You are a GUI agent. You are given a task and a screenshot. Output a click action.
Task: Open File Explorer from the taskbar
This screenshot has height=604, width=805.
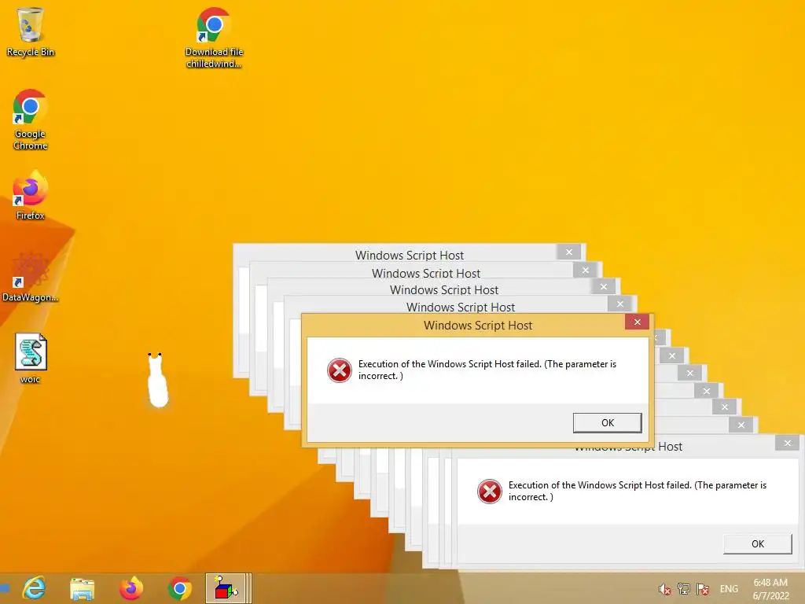[x=82, y=588]
